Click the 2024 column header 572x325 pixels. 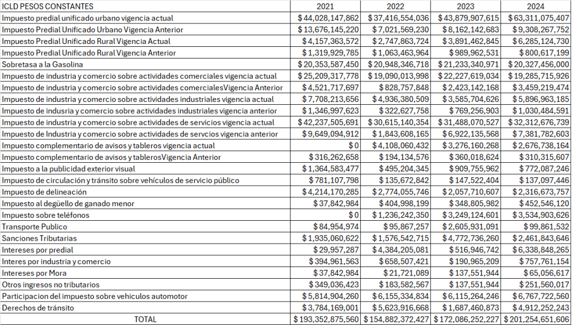click(536, 6)
